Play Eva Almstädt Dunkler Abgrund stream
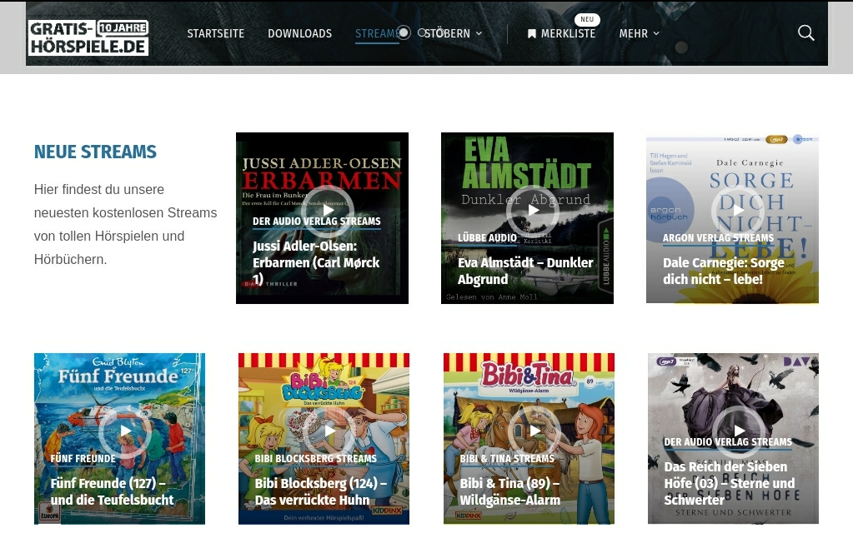This screenshot has width=853, height=533. (x=533, y=211)
